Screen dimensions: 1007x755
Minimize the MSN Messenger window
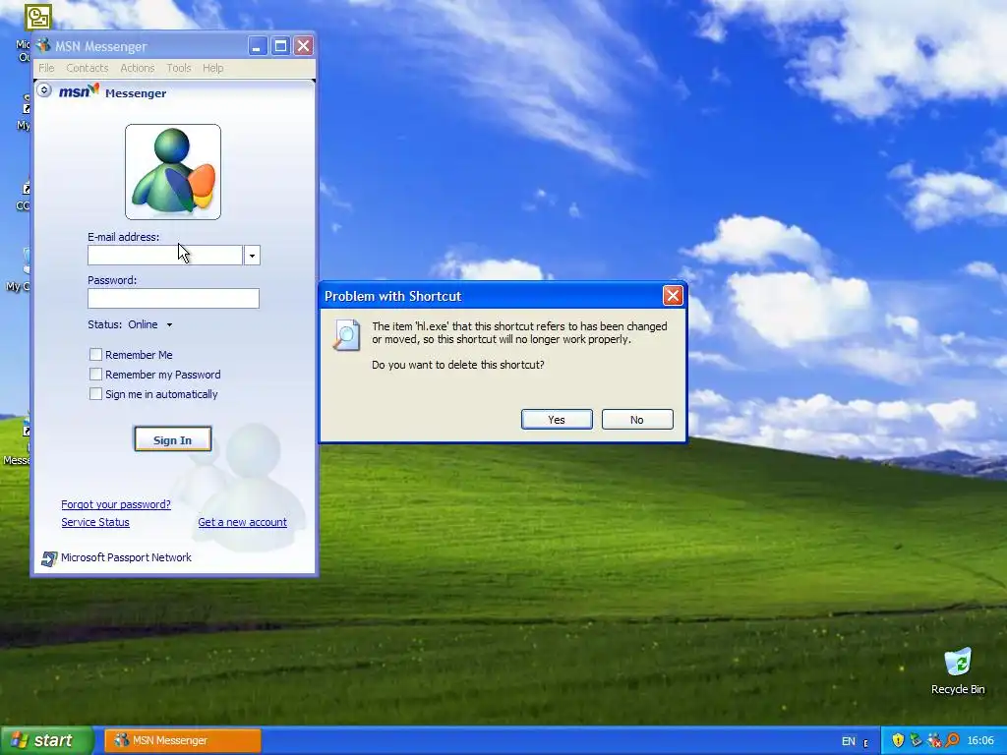click(258, 46)
